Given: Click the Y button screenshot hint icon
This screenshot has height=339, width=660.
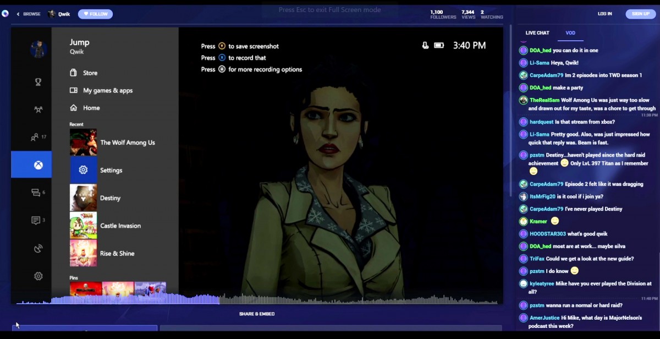Looking at the screenshot, I should click(x=222, y=46).
